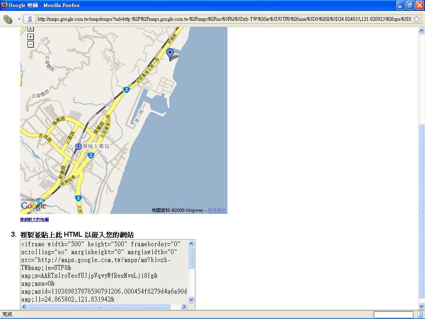This screenshot has height=319, width=425.
Task: Click the page vertical scrollbar thumb
Action: point(422,211)
